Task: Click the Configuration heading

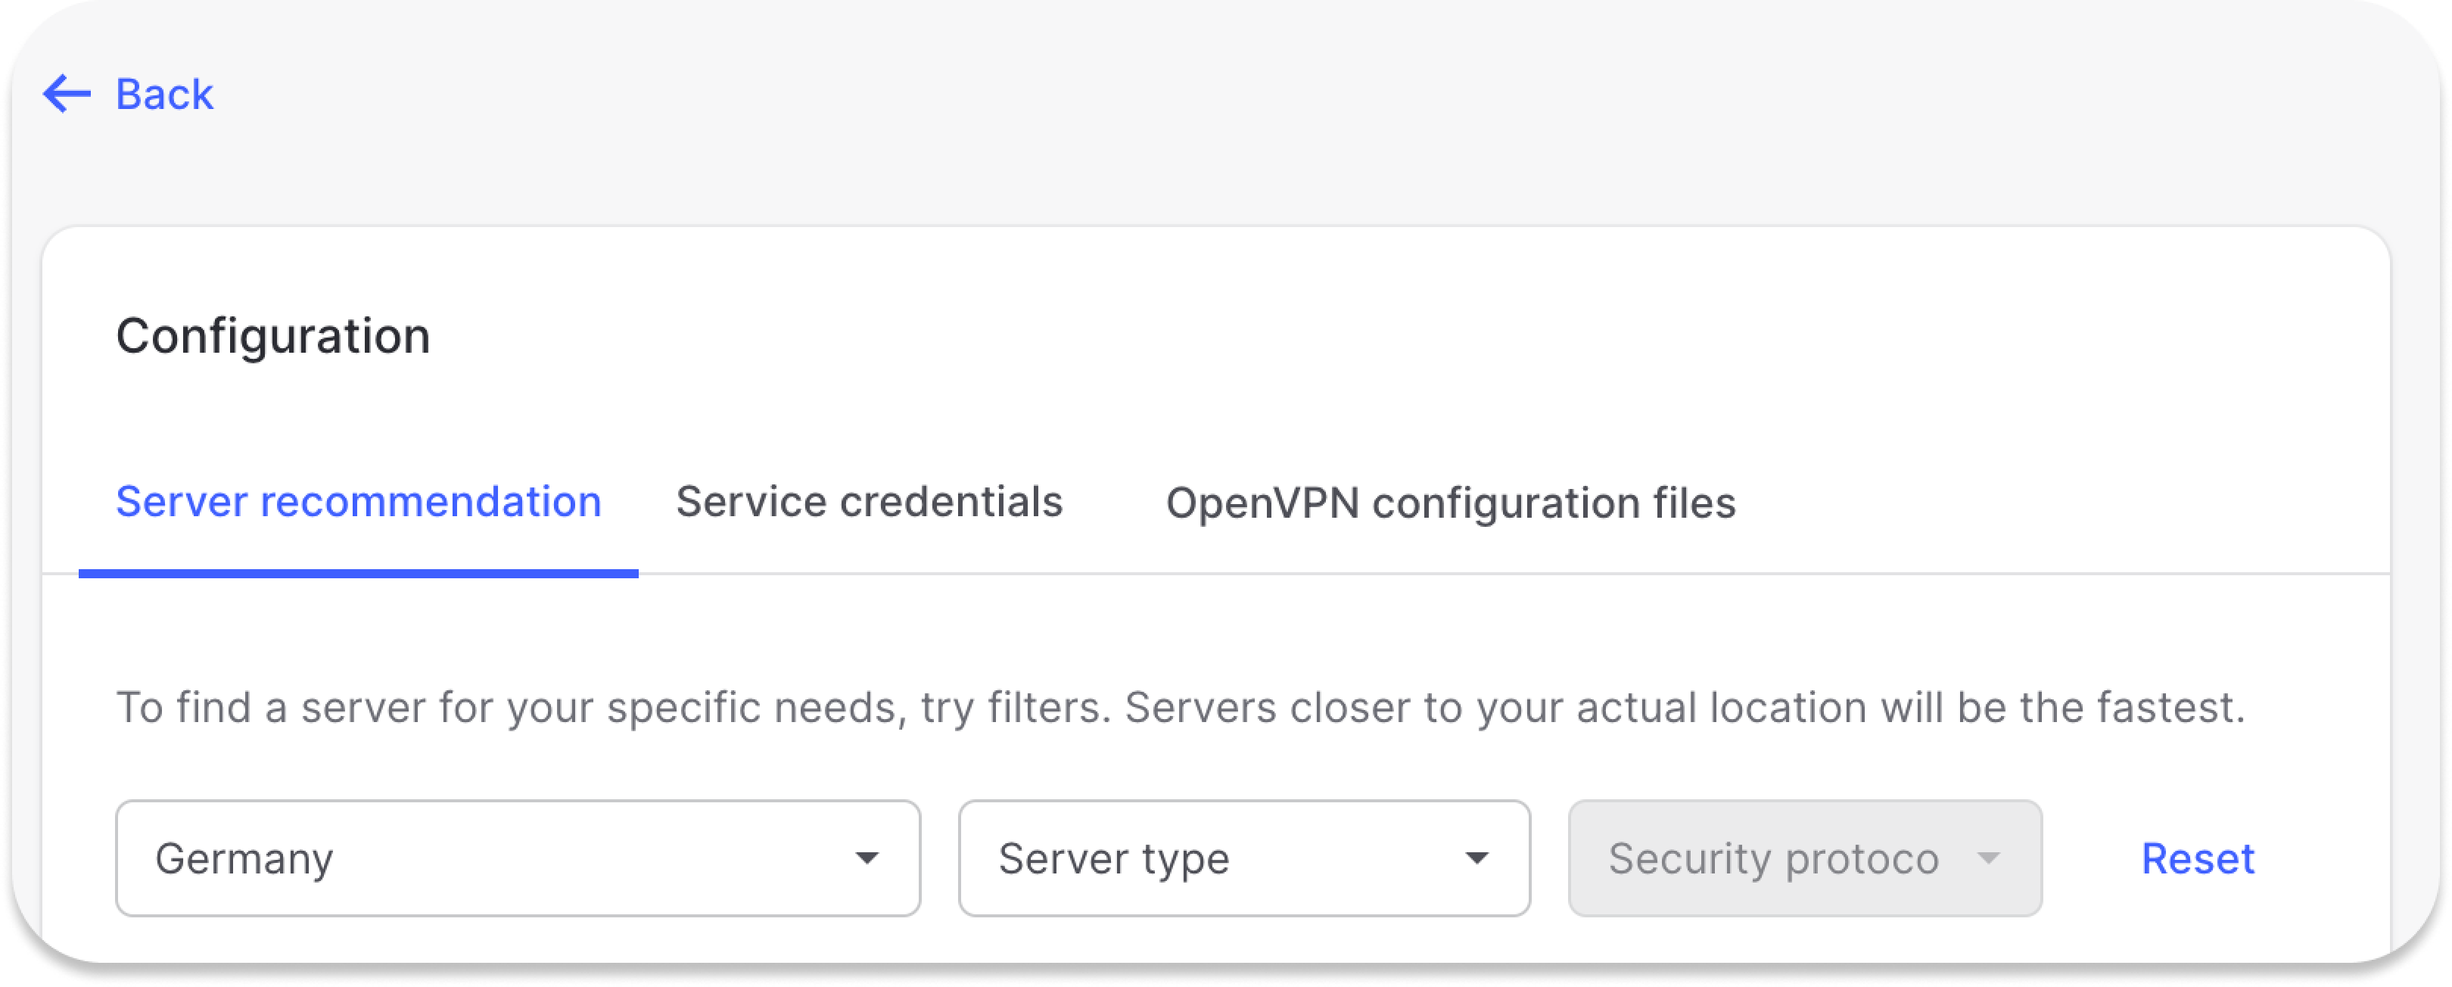Action: (x=273, y=336)
